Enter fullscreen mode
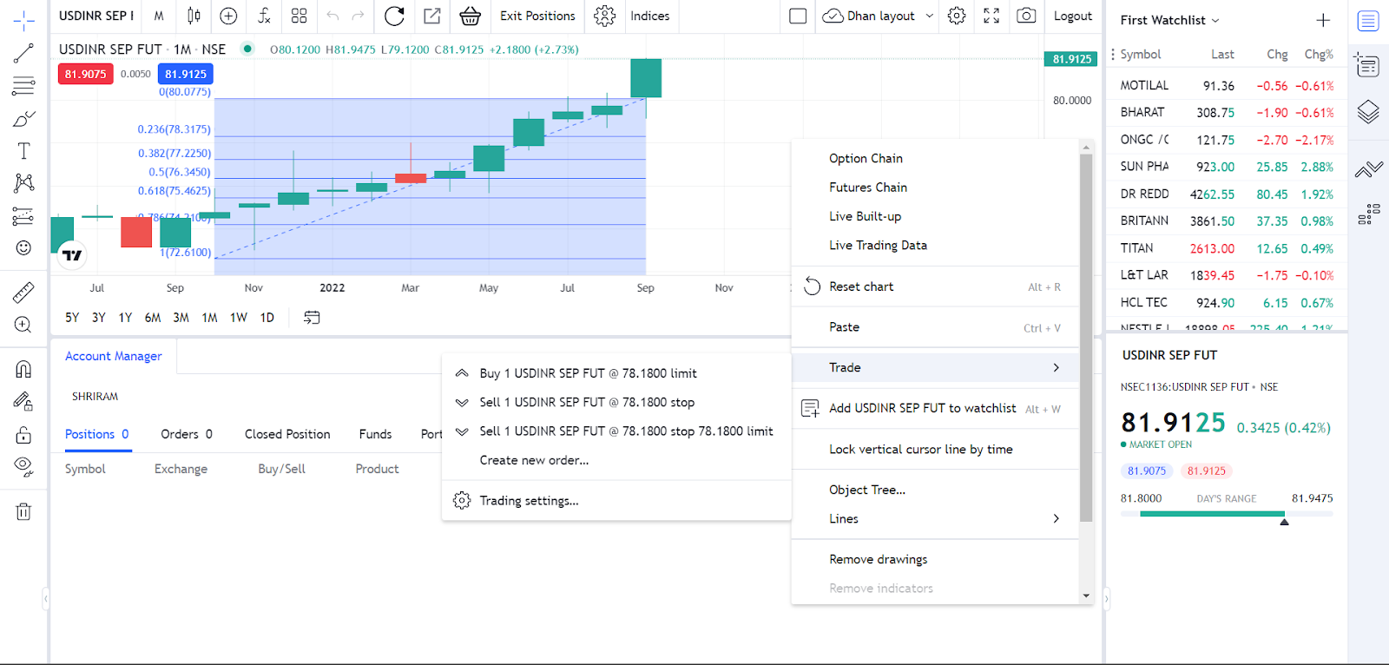Image resolution: width=1389 pixels, height=665 pixels. [991, 16]
